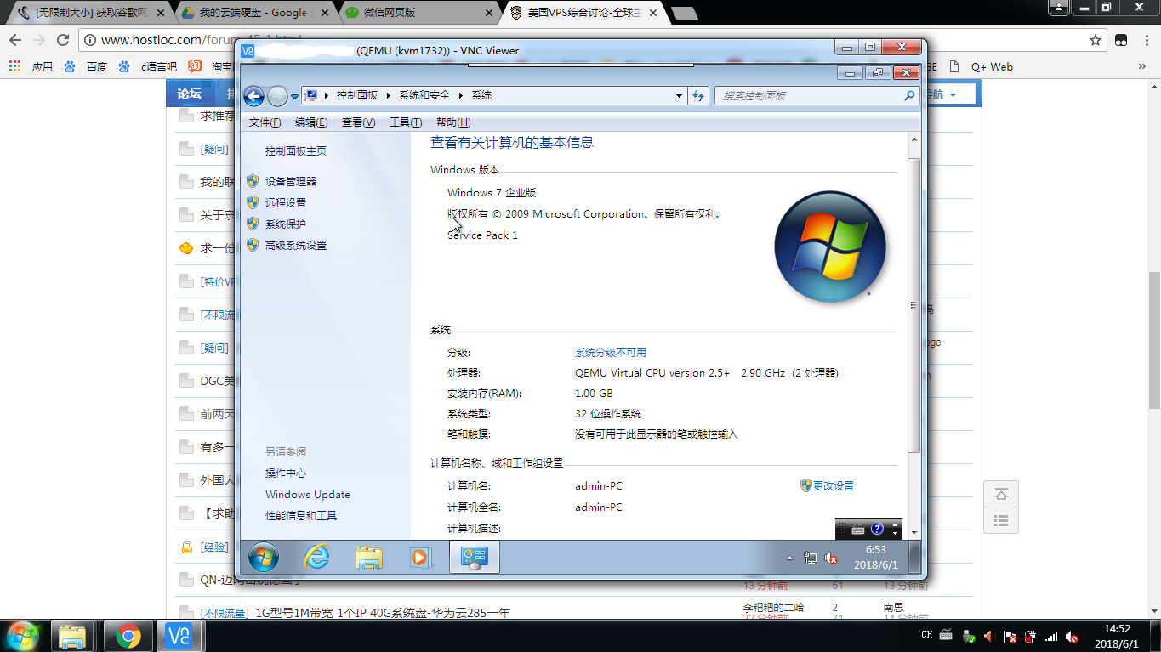Click the VNC toolbar help question mark
The image size is (1161, 652).
[877, 529]
